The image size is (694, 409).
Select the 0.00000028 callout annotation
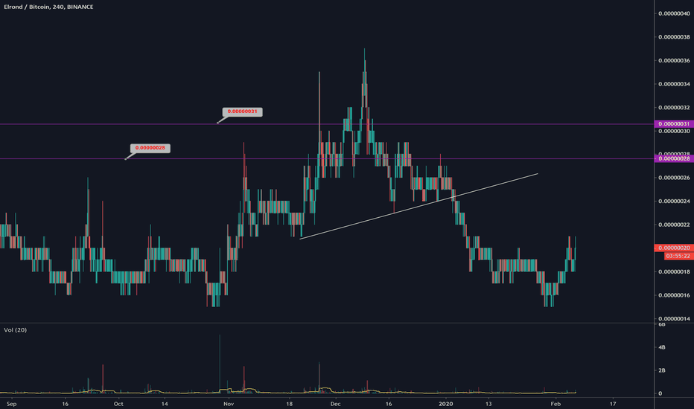(150, 148)
